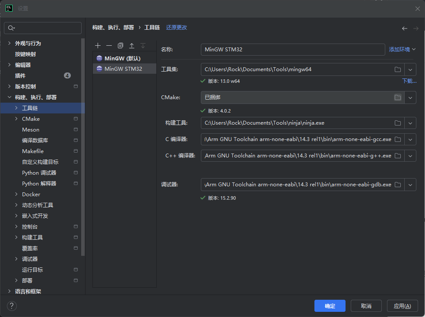Click the help question-mark icon
Viewport: 425px width, 317px height.
click(12, 306)
